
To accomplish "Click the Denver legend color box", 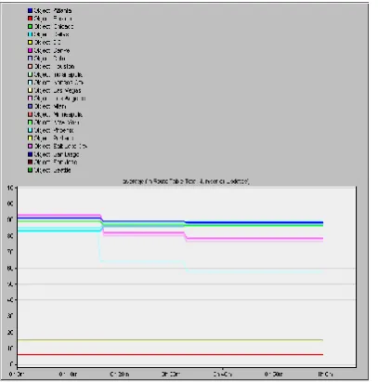I will [30, 50].
